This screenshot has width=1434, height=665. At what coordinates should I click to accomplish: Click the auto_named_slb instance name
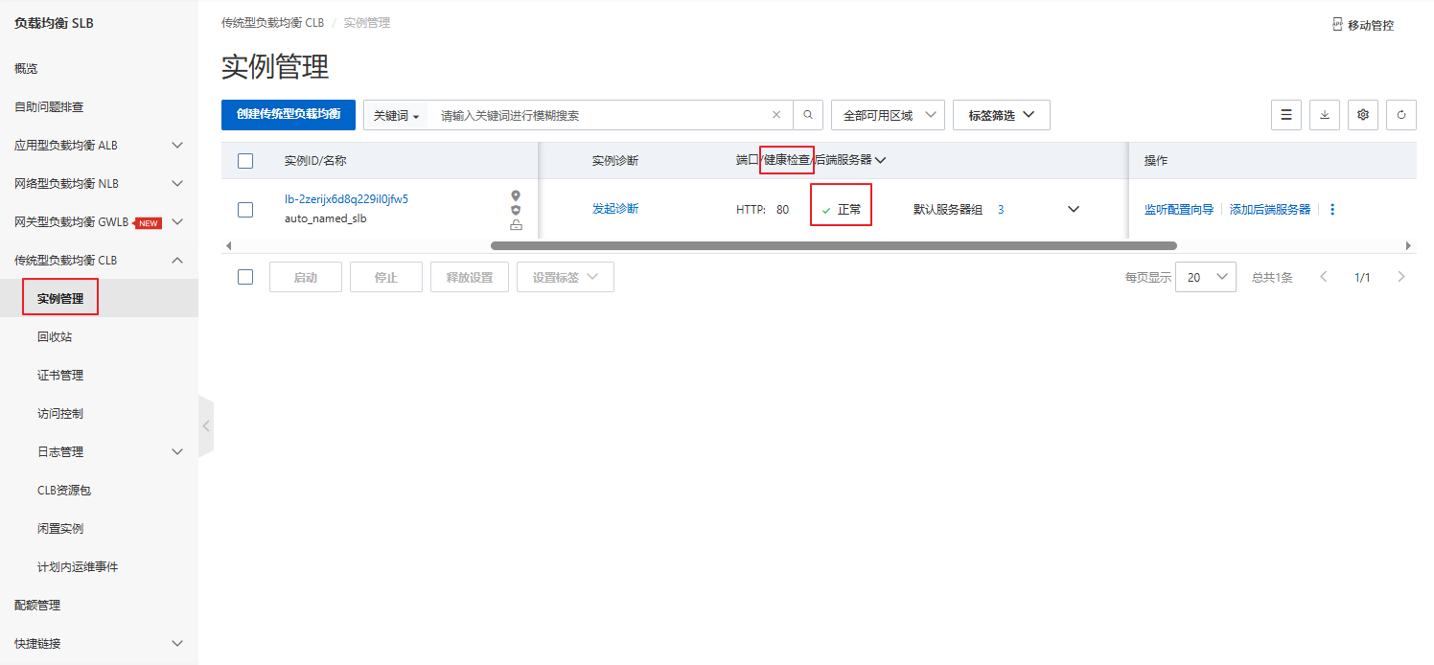pos(326,218)
